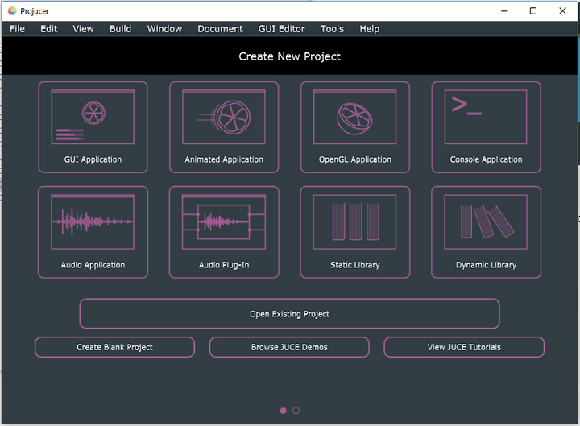Screen dimensions: 580x426
Task: Click the Dynamic Library label
Action: pos(486,265)
